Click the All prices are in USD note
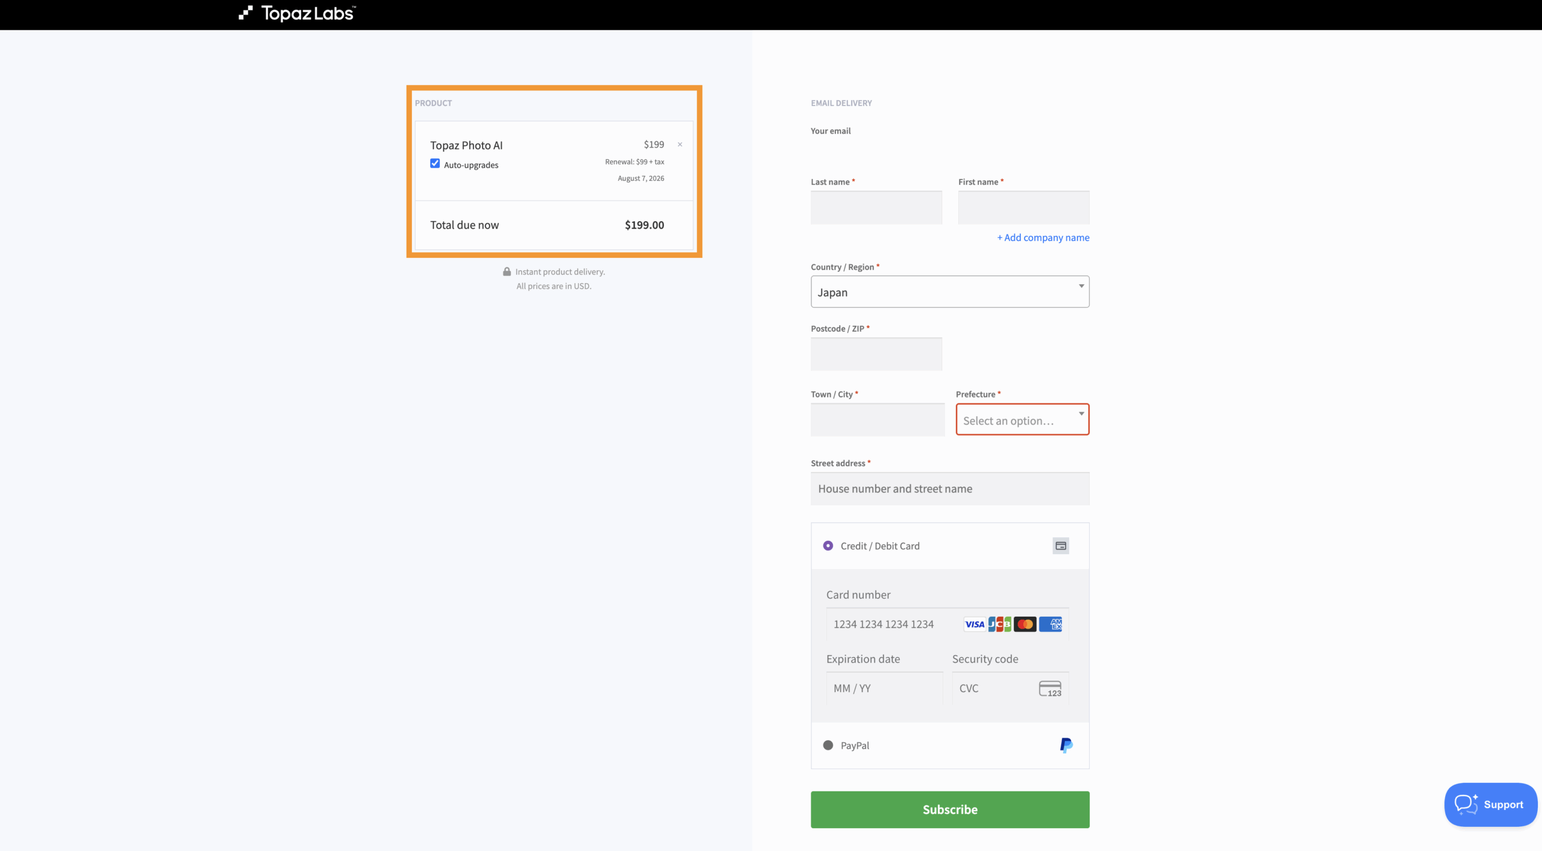The height and width of the screenshot is (851, 1542). 554,286
